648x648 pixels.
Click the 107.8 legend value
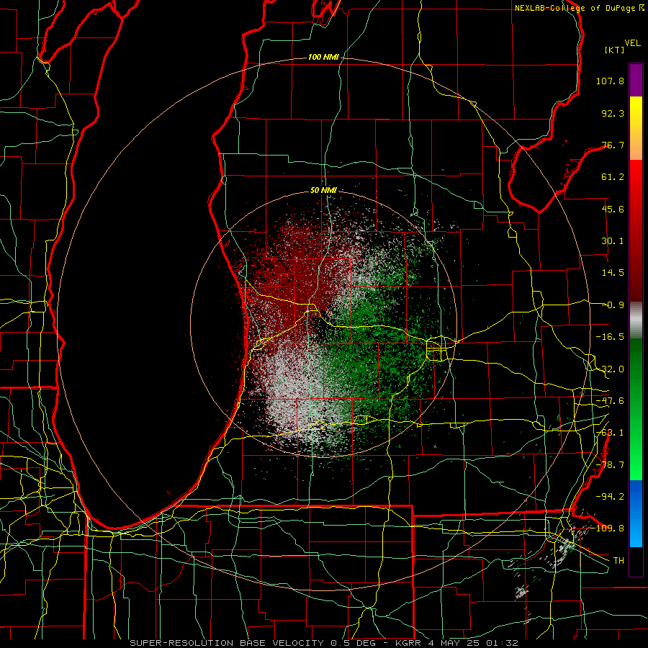(610, 81)
